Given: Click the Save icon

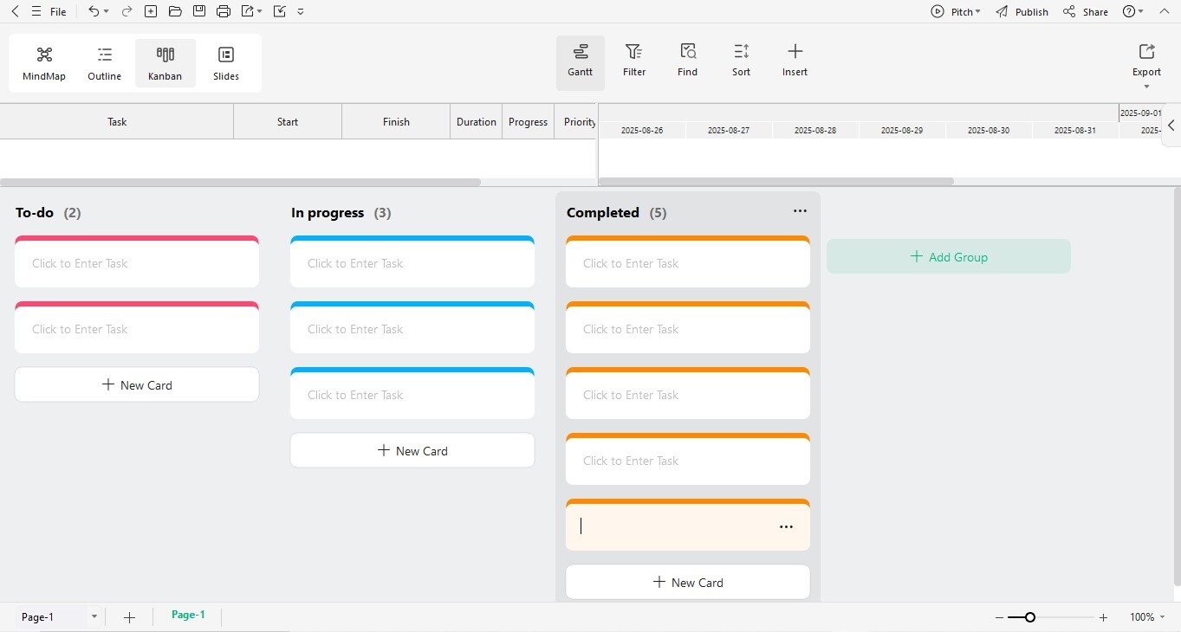Looking at the screenshot, I should coord(198,11).
